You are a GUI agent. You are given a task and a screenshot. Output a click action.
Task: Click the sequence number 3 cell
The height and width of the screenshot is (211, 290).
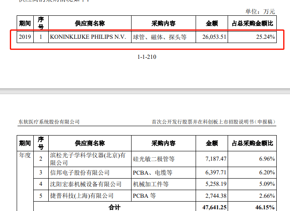[x=41, y=172]
